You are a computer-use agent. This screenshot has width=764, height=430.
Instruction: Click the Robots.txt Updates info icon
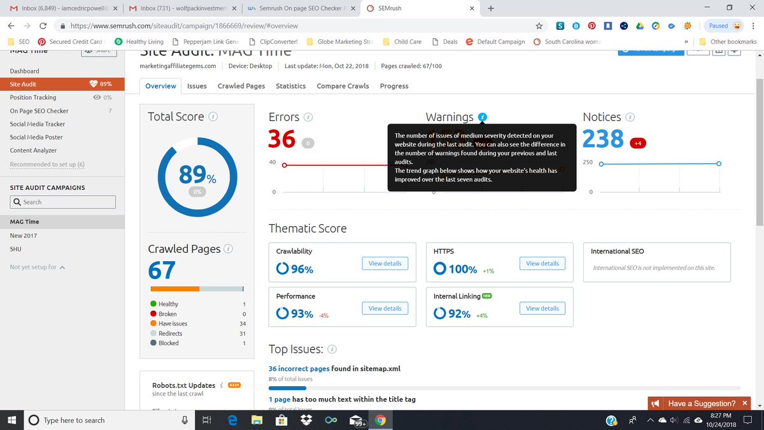pyautogui.click(x=221, y=385)
